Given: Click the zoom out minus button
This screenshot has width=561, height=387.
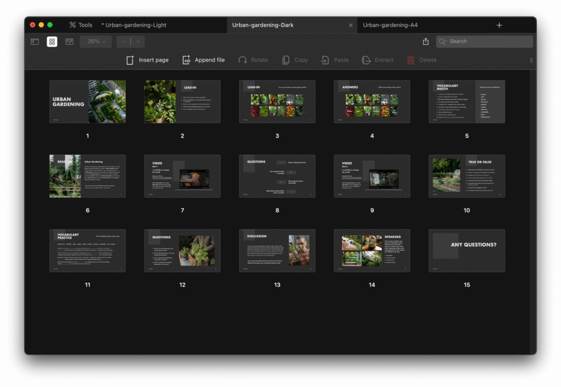Looking at the screenshot, I should click(123, 42).
